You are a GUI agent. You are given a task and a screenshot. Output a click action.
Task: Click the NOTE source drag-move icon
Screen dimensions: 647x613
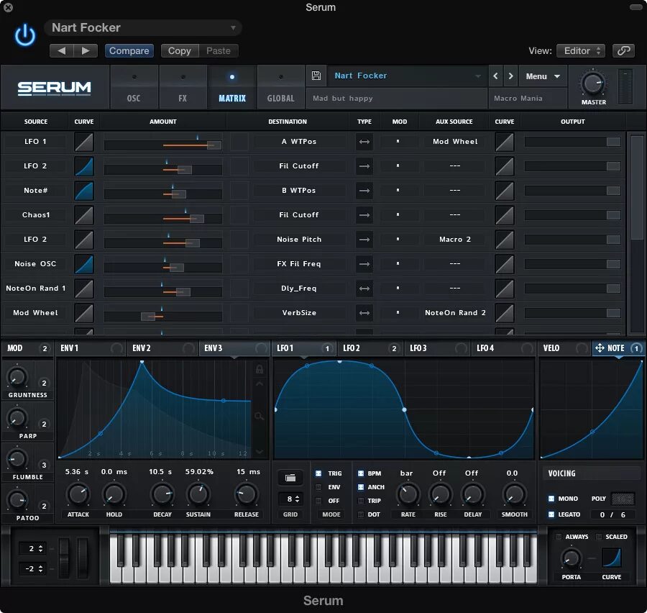click(600, 348)
